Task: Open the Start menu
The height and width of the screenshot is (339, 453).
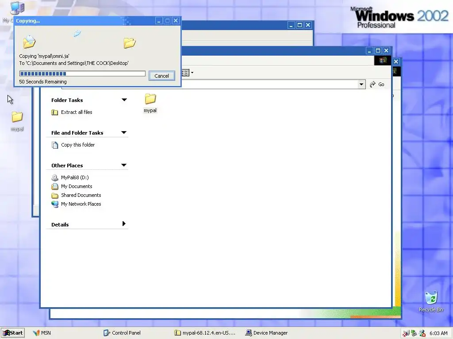Action: (x=13, y=333)
